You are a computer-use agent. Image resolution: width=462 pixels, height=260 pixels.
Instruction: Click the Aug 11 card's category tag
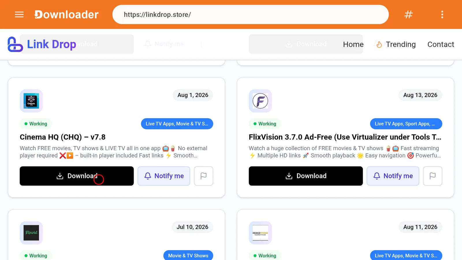point(406,256)
